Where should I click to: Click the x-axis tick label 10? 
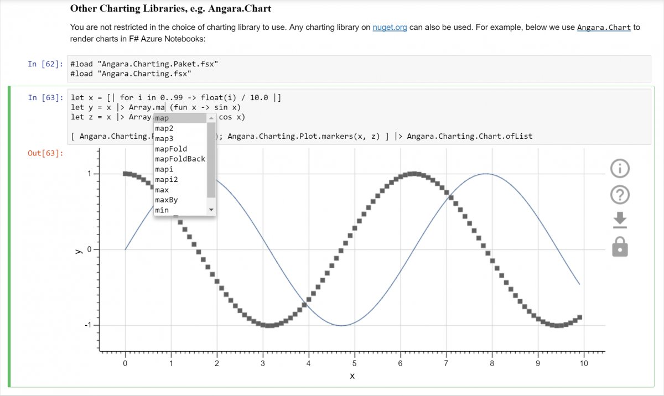tap(584, 363)
